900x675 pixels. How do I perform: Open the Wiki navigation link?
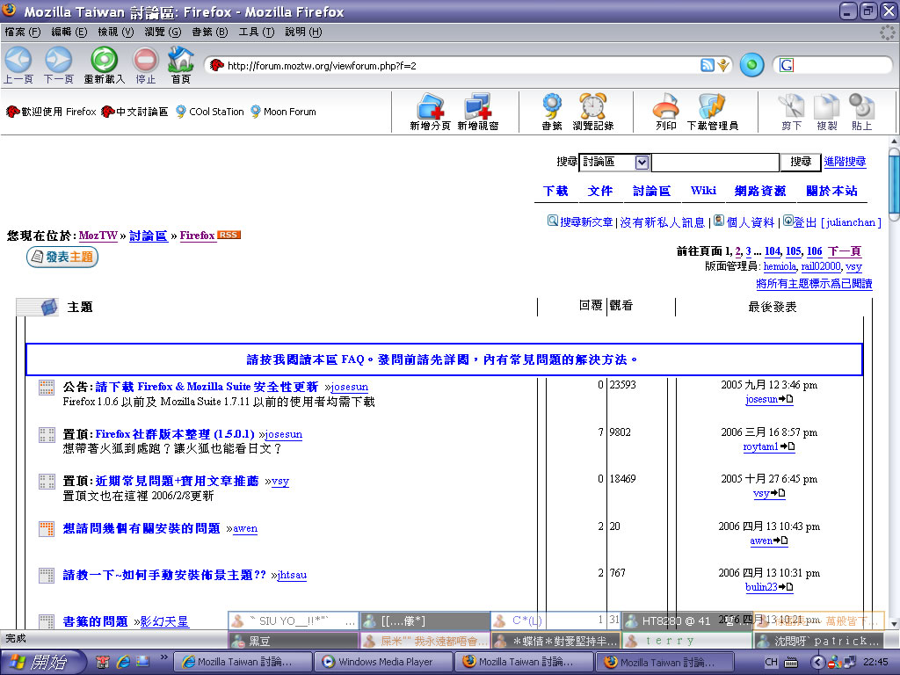click(703, 191)
